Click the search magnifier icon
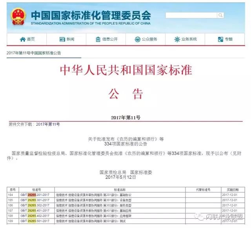This screenshot has height=228, width=251. point(220,15)
